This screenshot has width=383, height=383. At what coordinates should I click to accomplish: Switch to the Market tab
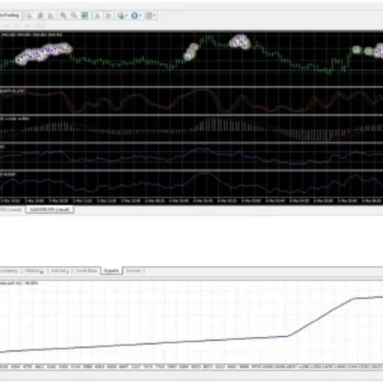[x=34, y=271]
